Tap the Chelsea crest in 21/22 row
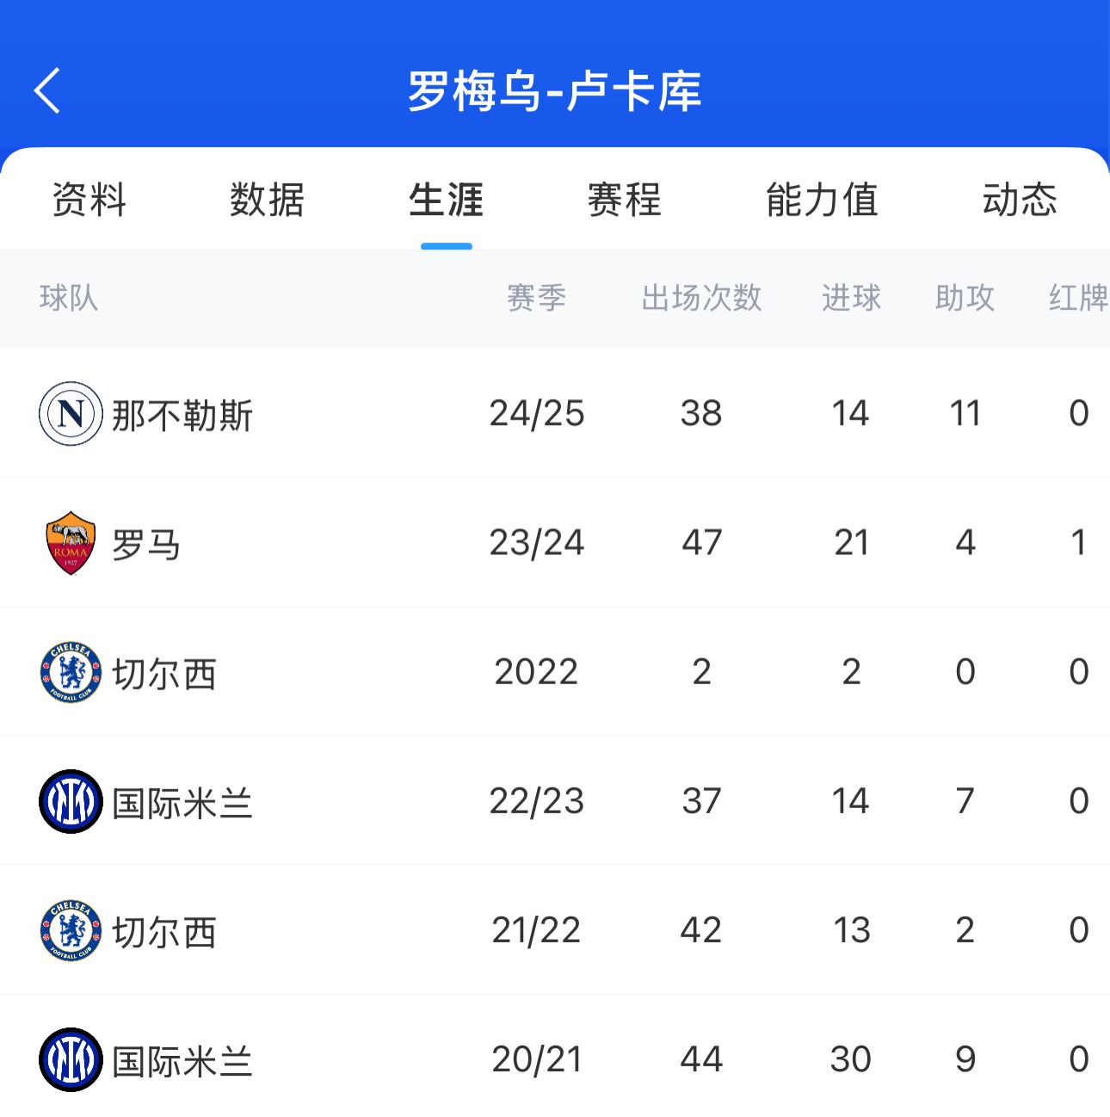The image size is (1110, 1117). pos(71,930)
